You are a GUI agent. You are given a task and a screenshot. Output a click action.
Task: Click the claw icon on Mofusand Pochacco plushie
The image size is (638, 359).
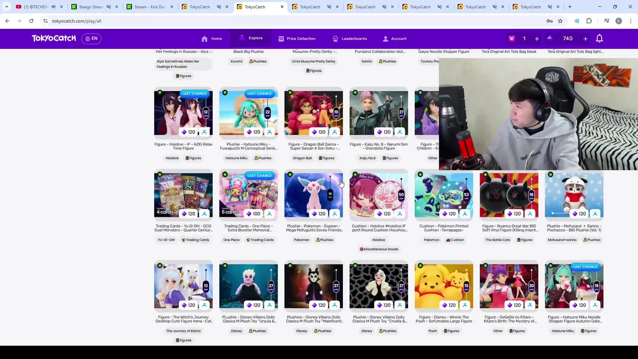595,214
